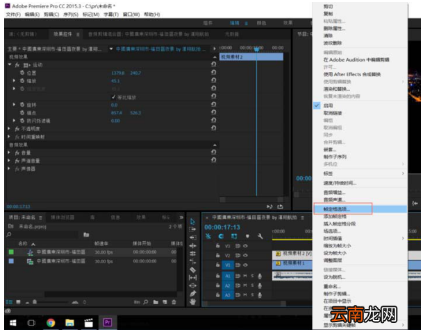This screenshot has width=423, height=334.
Task: Solo audio track A2
Action: coord(252,285)
